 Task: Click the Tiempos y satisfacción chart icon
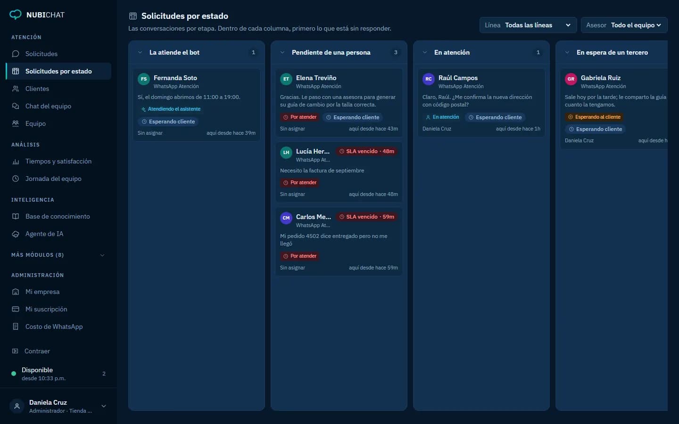pyautogui.click(x=16, y=161)
